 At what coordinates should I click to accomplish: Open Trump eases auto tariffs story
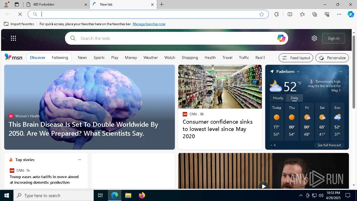[x=44, y=180]
